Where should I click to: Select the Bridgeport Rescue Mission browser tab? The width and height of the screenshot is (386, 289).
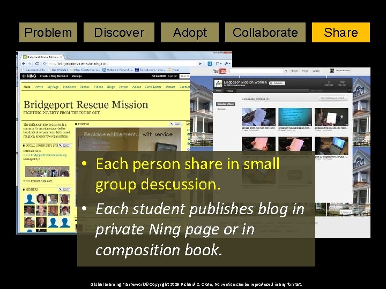[x=42, y=57]
